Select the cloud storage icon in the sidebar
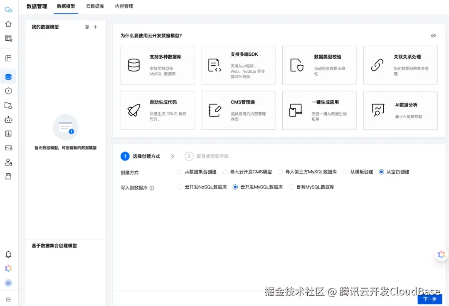 tap(8, 105)
